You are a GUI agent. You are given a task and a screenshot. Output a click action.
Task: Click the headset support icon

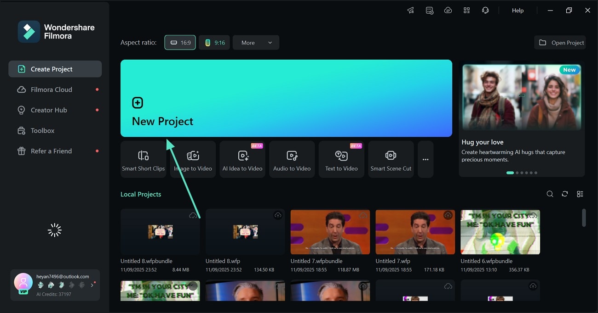pos(485,11)
